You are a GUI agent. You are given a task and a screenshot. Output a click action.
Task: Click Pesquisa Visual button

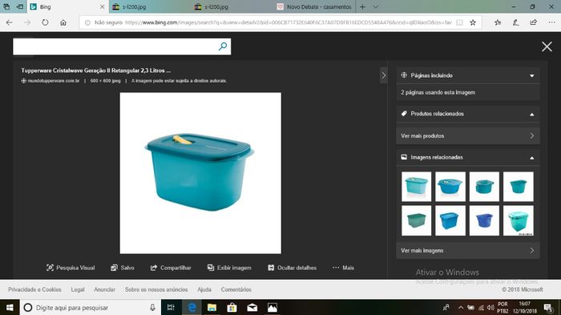point(71,268)
